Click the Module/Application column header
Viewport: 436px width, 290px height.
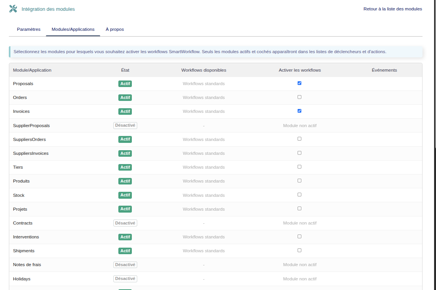point(32,70)
